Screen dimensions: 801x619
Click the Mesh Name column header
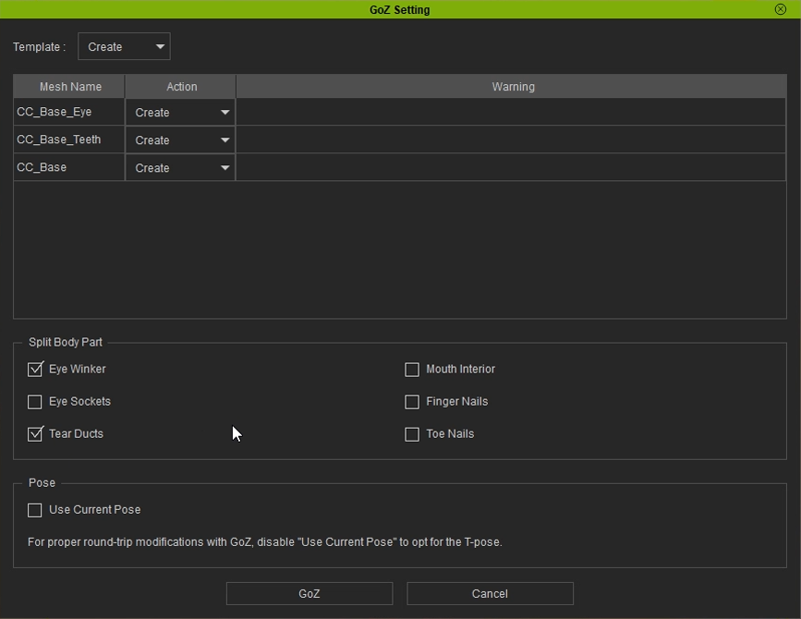tap(69, 87)
